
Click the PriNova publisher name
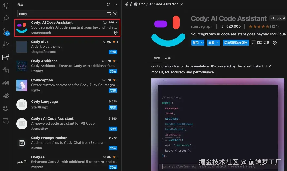tap(37, 71)
